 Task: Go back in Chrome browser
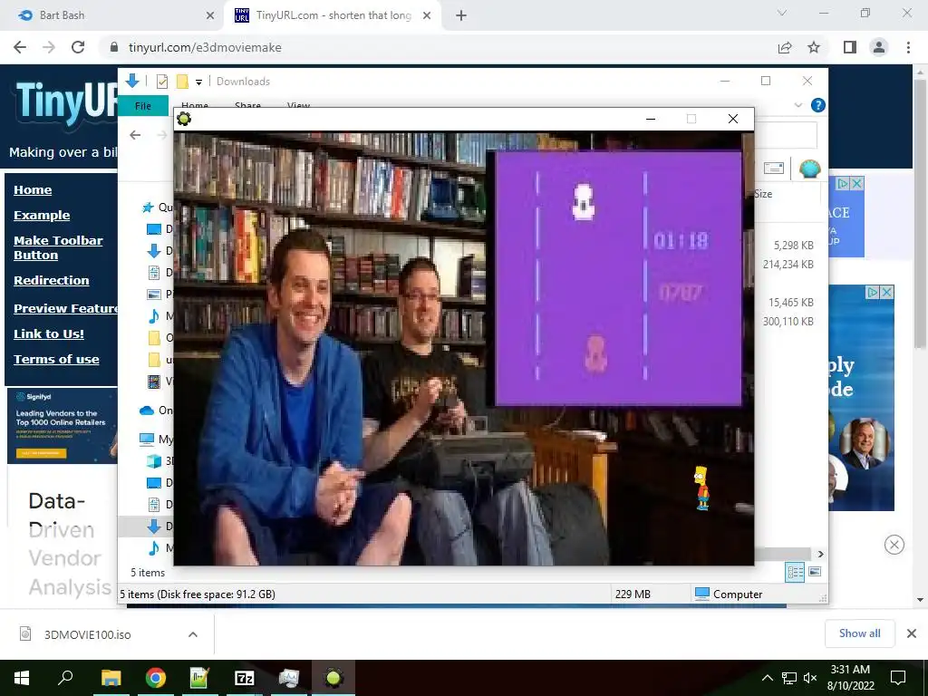(20, 47)
